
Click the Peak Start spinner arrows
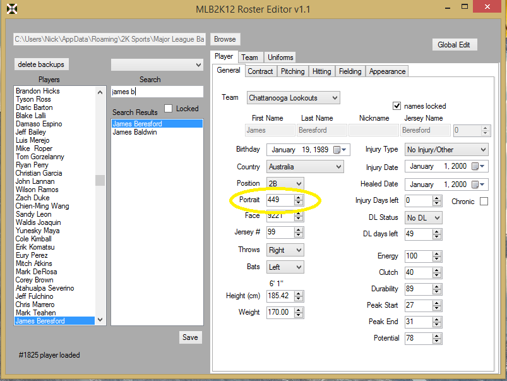[437, 305]
